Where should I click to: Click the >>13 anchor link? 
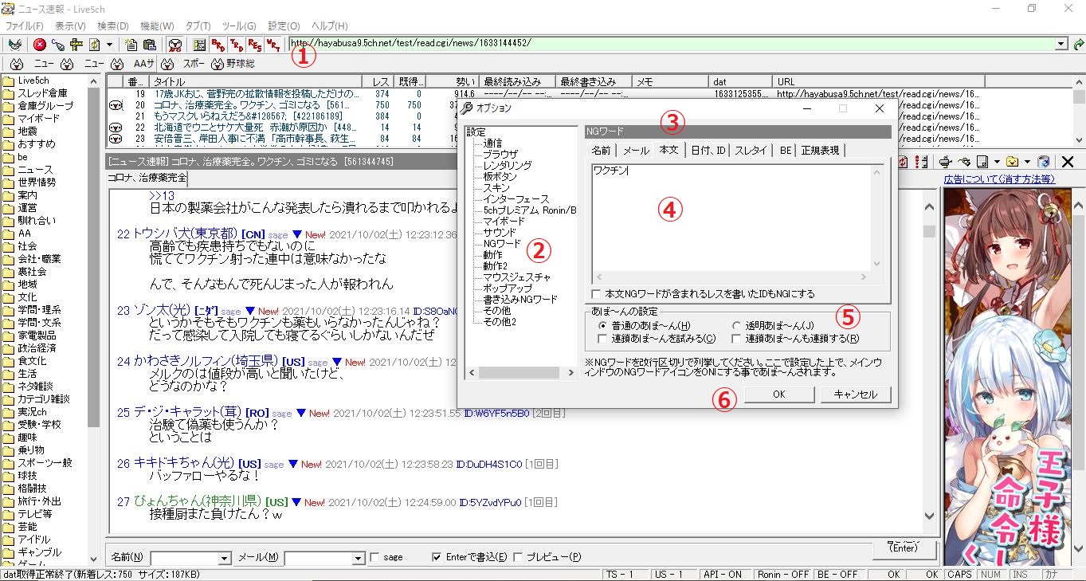(161, 196)
